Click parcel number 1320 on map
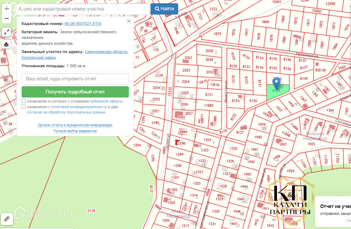This screenshot has width=351, height=229. pyautogui.click(x=197, y=184)
